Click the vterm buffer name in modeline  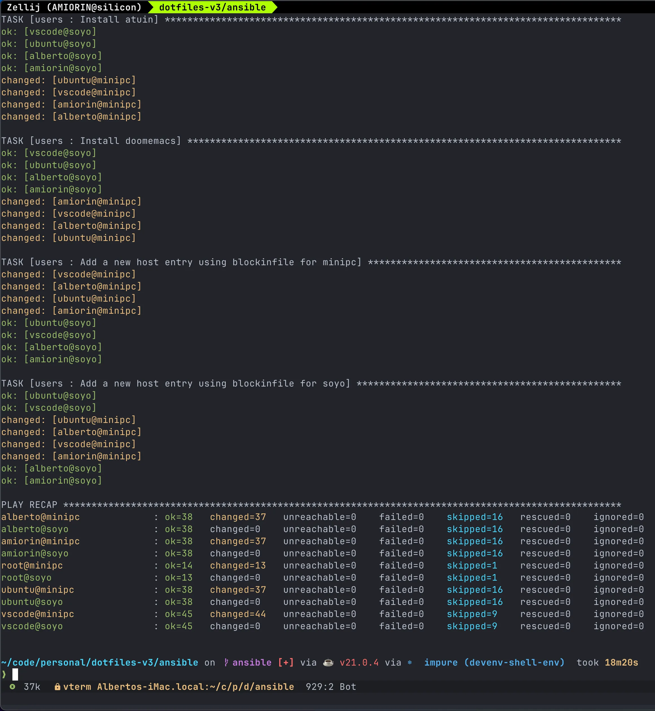click(x=77, y=687)
